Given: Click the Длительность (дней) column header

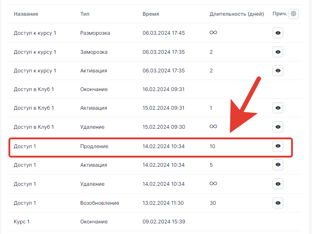Looking at the screenshot, I should coord(236,14).
